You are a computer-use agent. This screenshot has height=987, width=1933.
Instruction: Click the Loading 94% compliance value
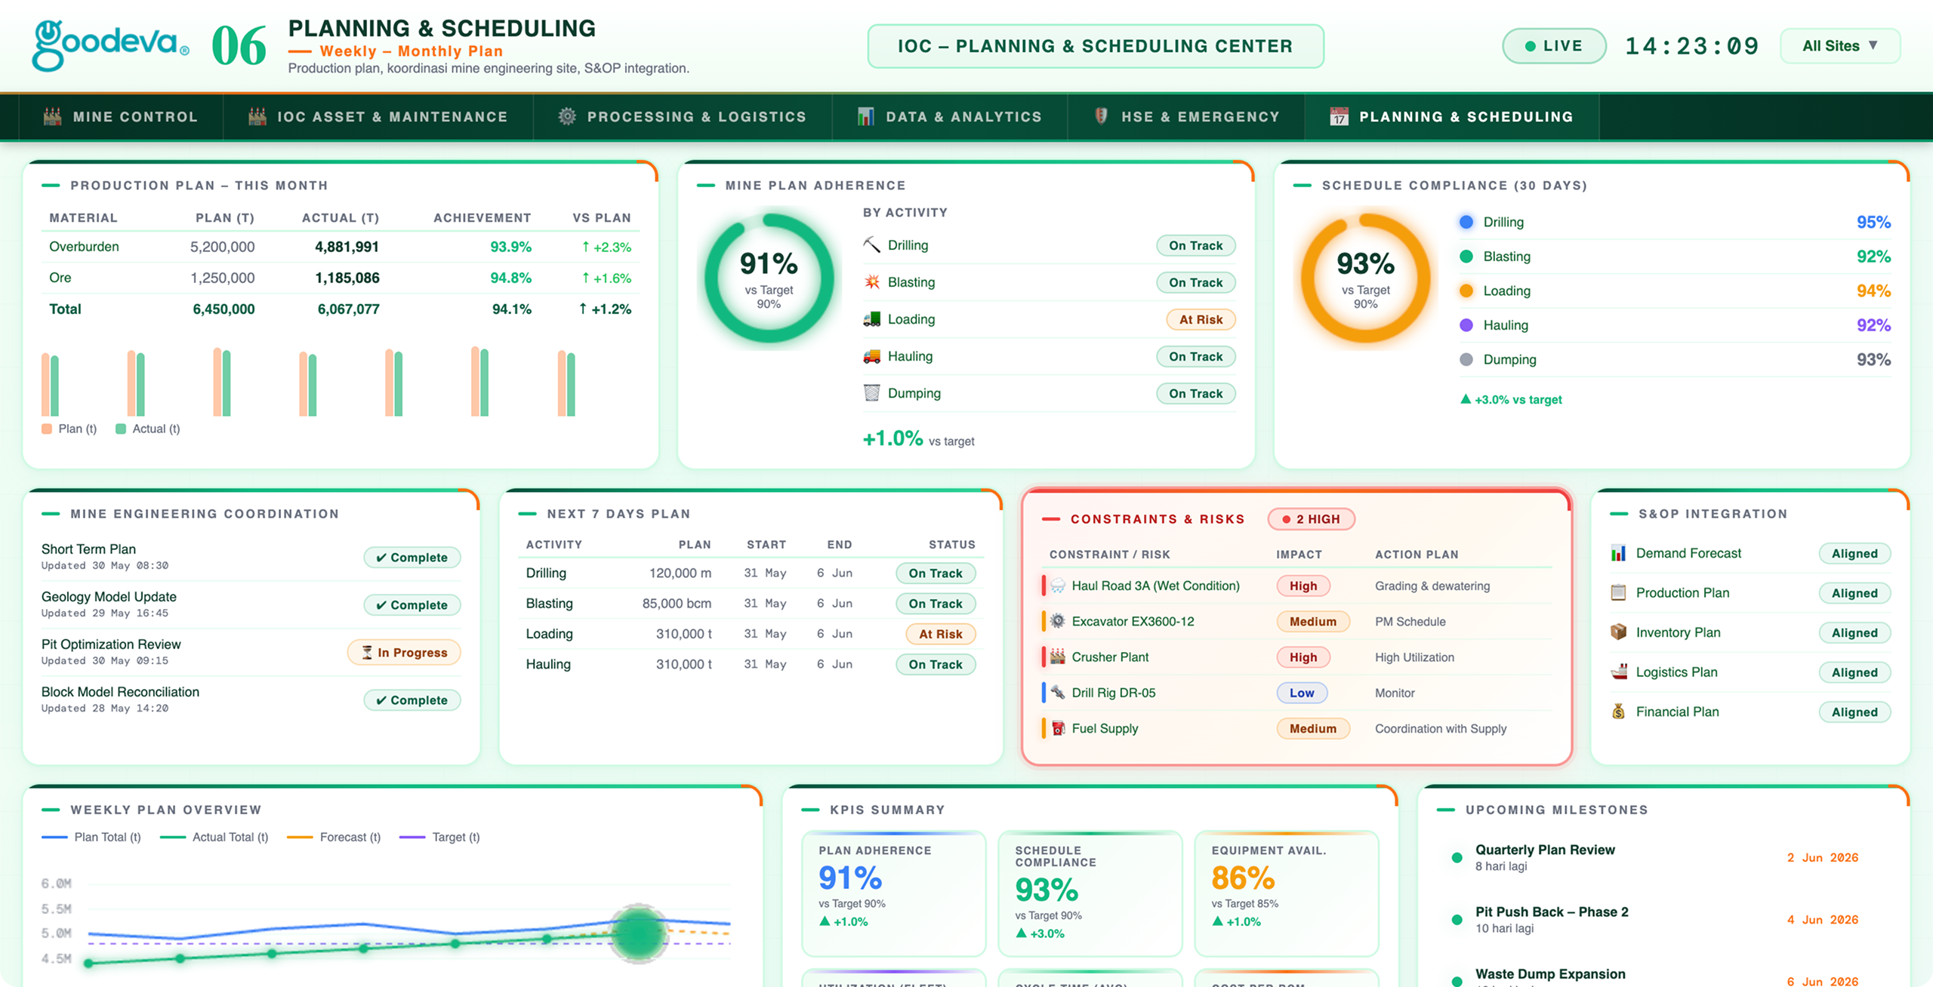[x=1873, y=291]
